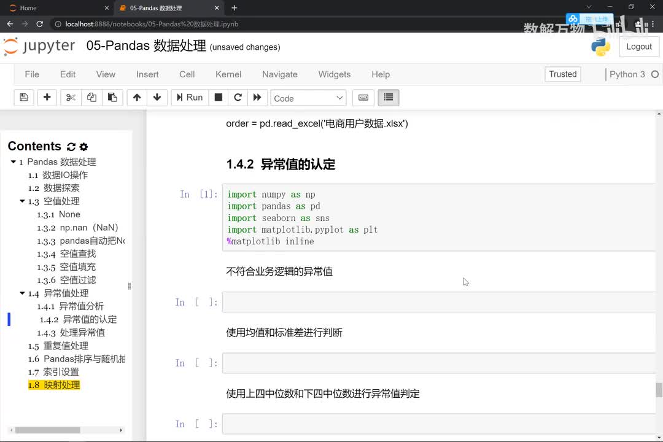Click the Logout button
Image resolution: width=663 pixels, height=442 pixels.
coord(639,47)
